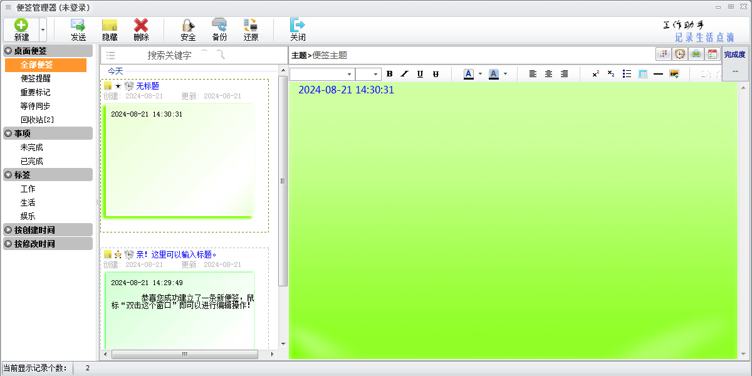The width and height of the screenshot is (752, 376).
Task: Click the 备份 (Backup) toolbar icon
Action: [219, 29]
